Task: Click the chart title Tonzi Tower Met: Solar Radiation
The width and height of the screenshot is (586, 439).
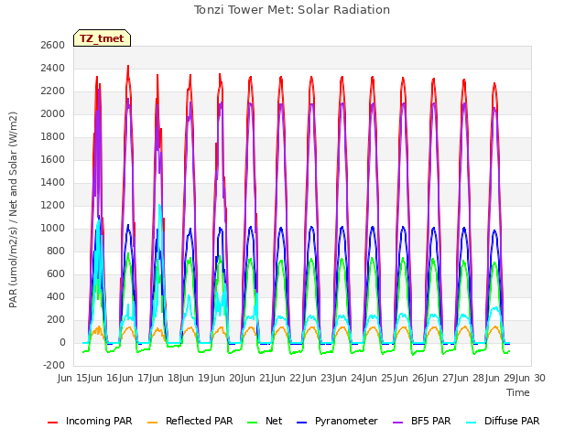Action: point(292,10)
